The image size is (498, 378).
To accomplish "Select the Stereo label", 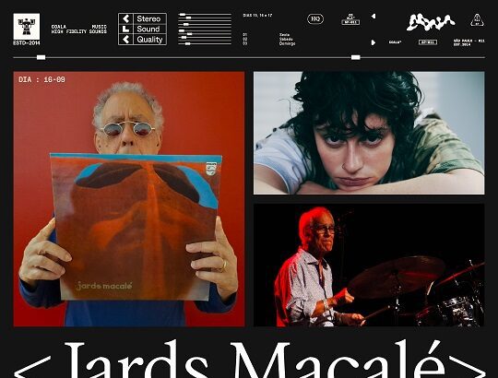I will pyautogui.click(x=148, y=18).
